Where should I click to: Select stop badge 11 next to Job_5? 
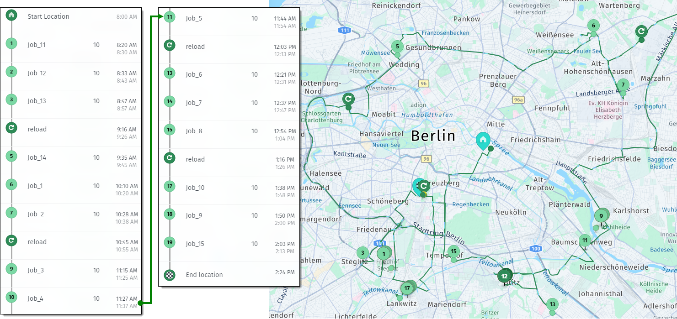pos(170,18)
